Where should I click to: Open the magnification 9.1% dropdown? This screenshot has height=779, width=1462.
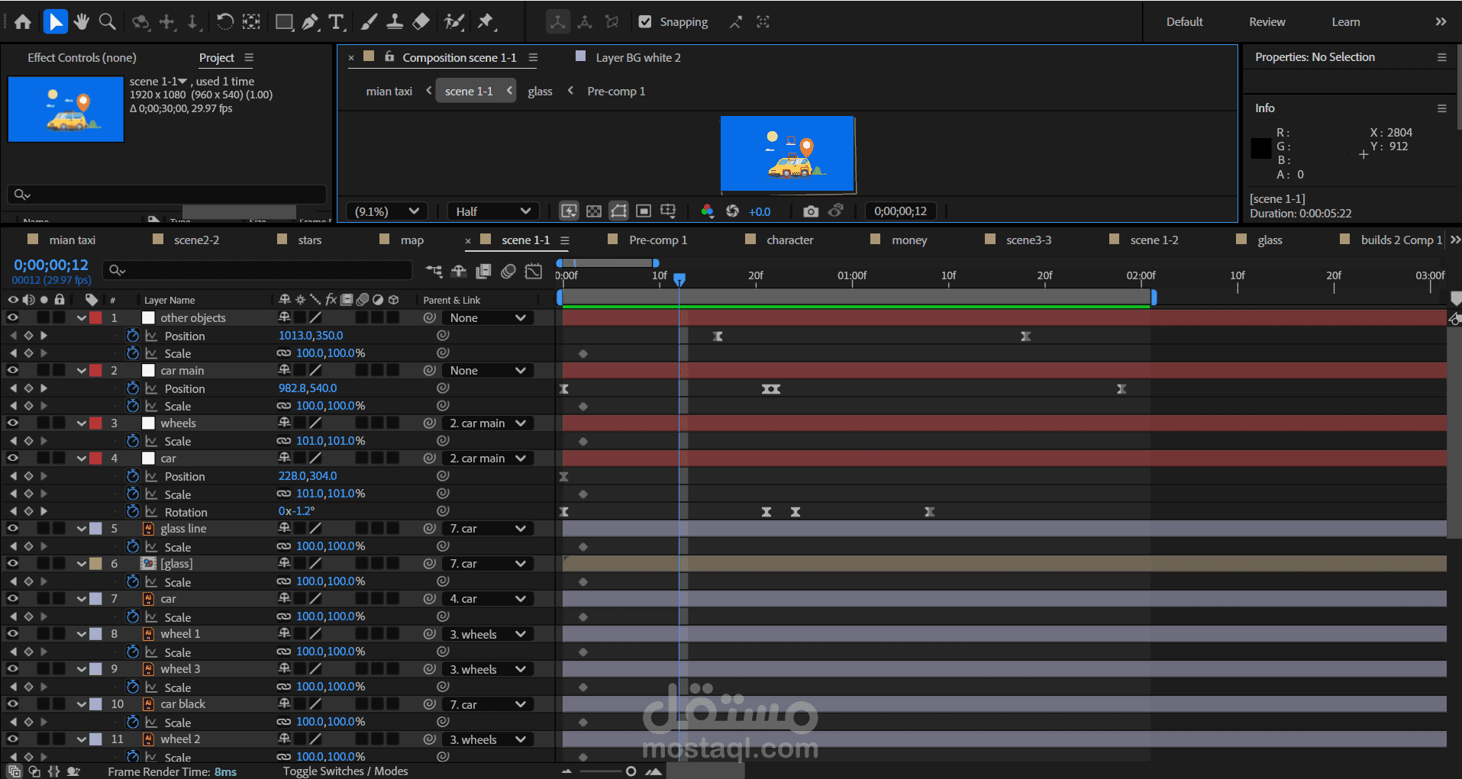click(x=387, y=211)
